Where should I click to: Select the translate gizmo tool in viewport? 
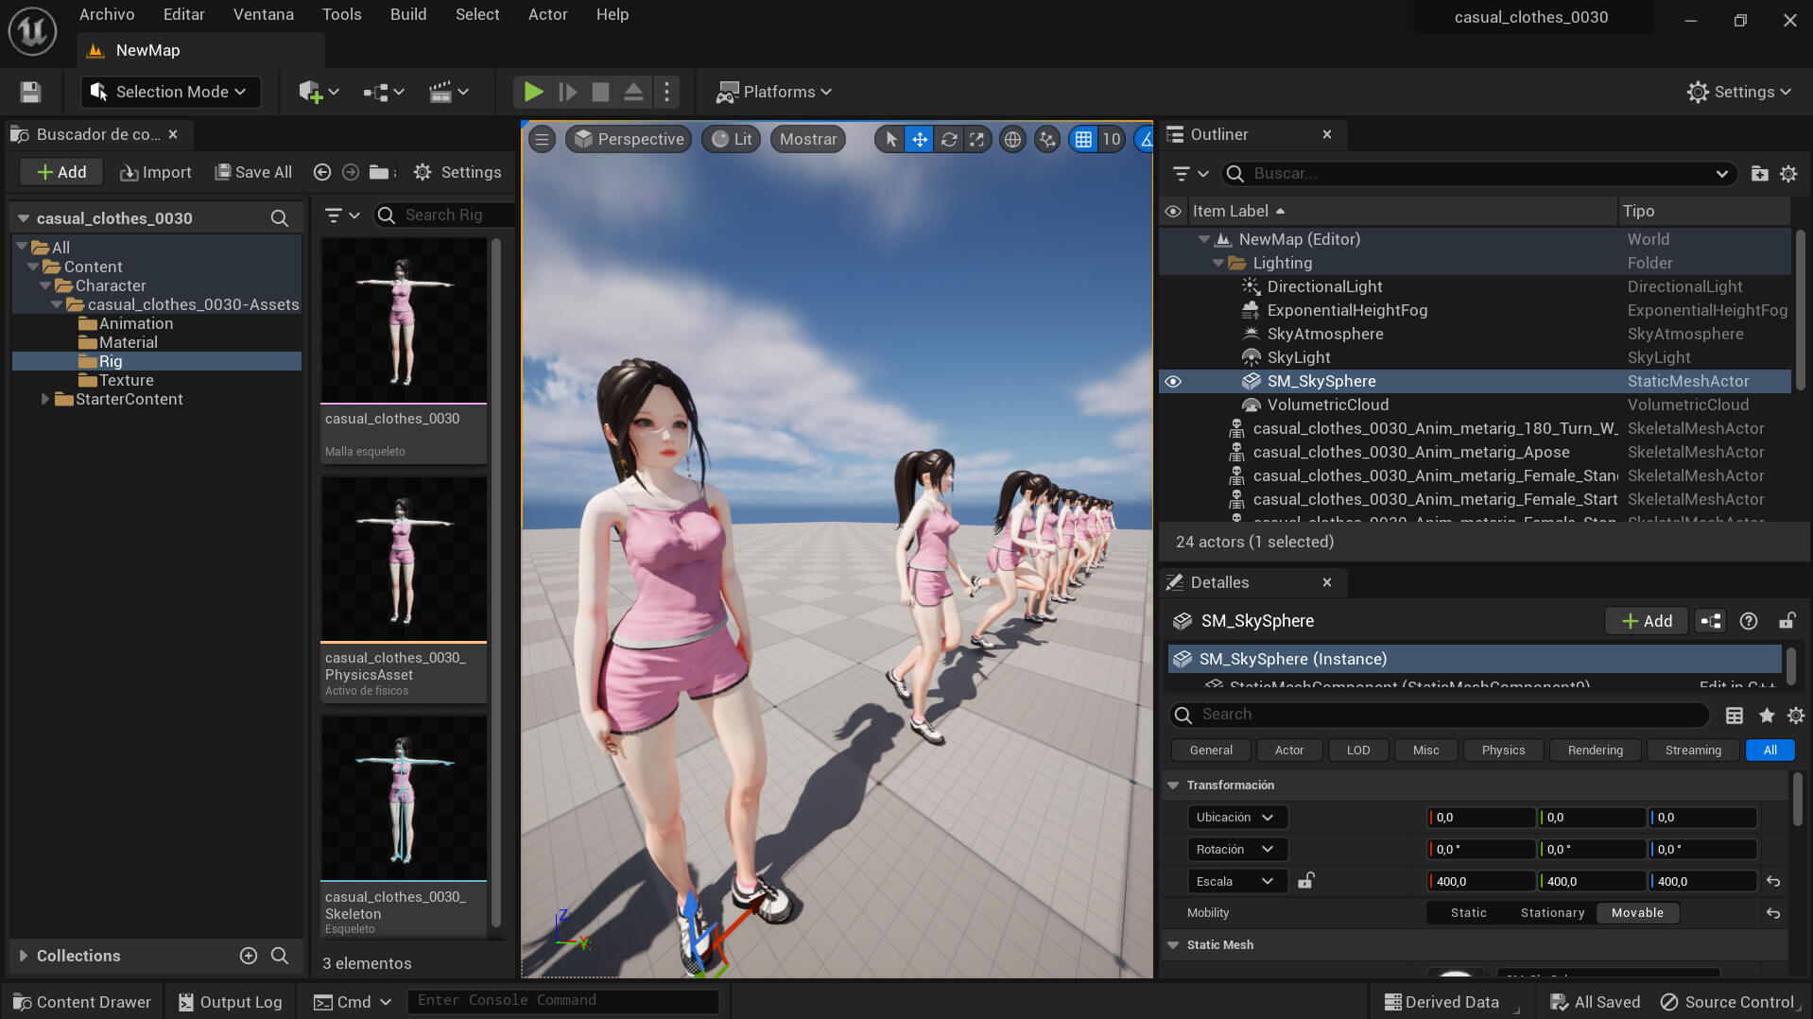tap(919, 140)
